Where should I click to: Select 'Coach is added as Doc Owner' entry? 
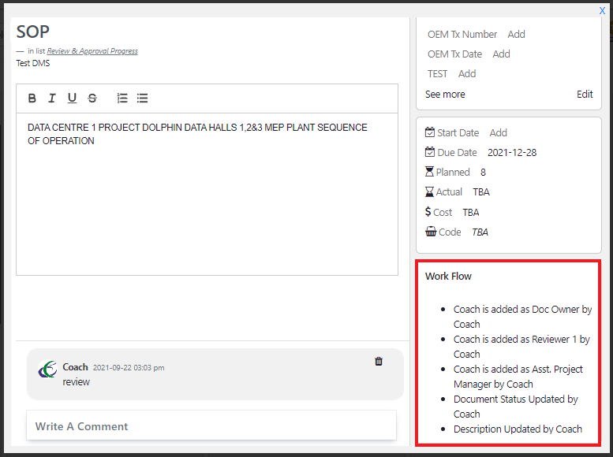(x=522, y=317)
